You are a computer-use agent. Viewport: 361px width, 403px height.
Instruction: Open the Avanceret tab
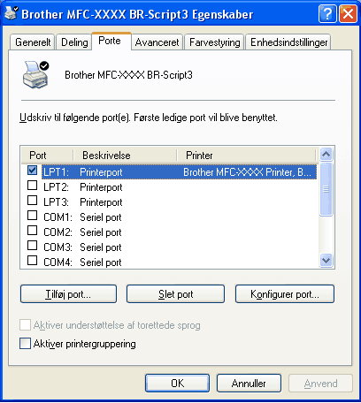[x=157, y=42]
